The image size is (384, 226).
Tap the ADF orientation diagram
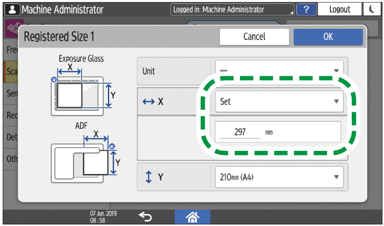[82, 155]
